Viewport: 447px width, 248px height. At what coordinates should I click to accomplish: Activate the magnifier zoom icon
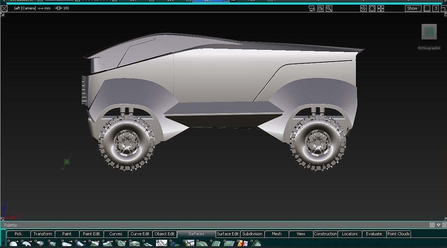click(329, 8)
